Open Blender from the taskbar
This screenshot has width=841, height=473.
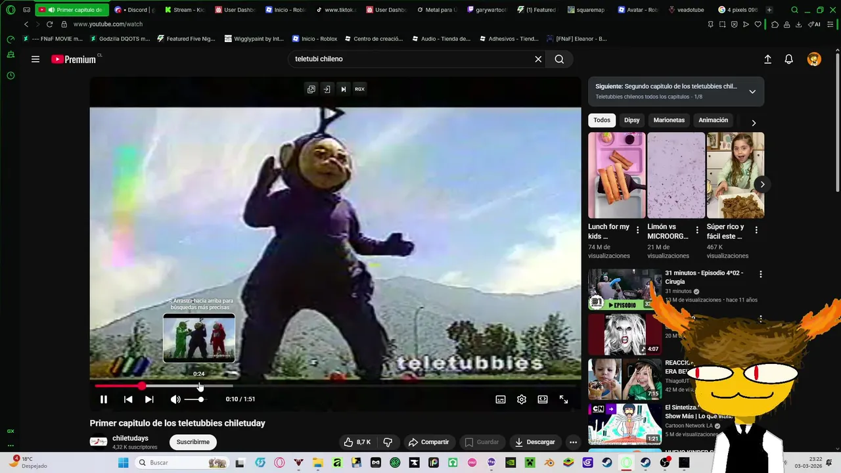(x=549, y=462)
